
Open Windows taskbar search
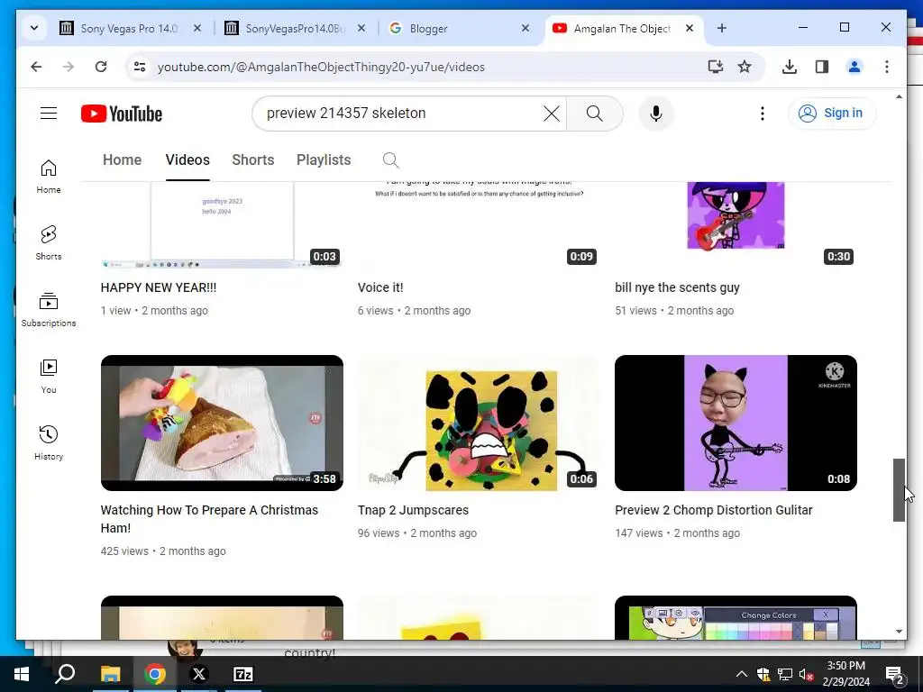[x=65, y=674]
